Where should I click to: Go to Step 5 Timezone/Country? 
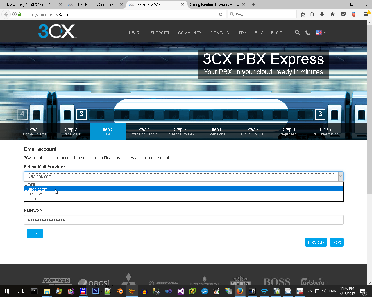point(180,132)
